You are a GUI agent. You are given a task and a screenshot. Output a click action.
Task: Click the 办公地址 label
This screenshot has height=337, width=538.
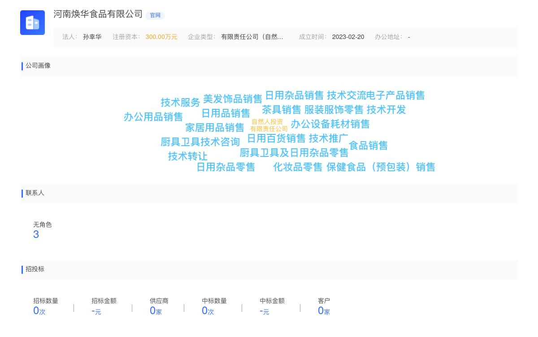click(x=388, y=37)
